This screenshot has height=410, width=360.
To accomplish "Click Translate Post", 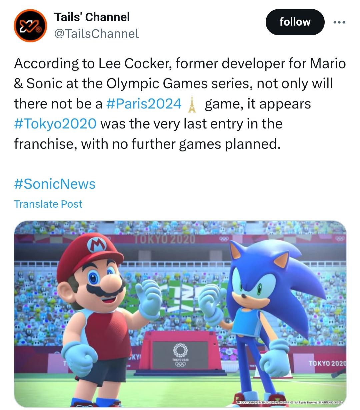I will click(x=48, y=204).
